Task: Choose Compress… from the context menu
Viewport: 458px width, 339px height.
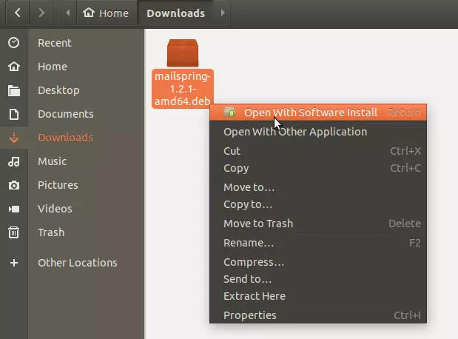Action: coord(318,262)
